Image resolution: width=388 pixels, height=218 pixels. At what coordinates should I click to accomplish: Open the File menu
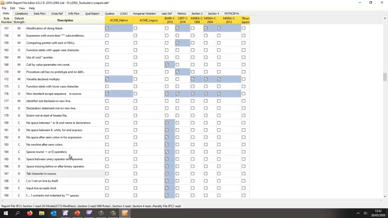[x=4, y=8]
